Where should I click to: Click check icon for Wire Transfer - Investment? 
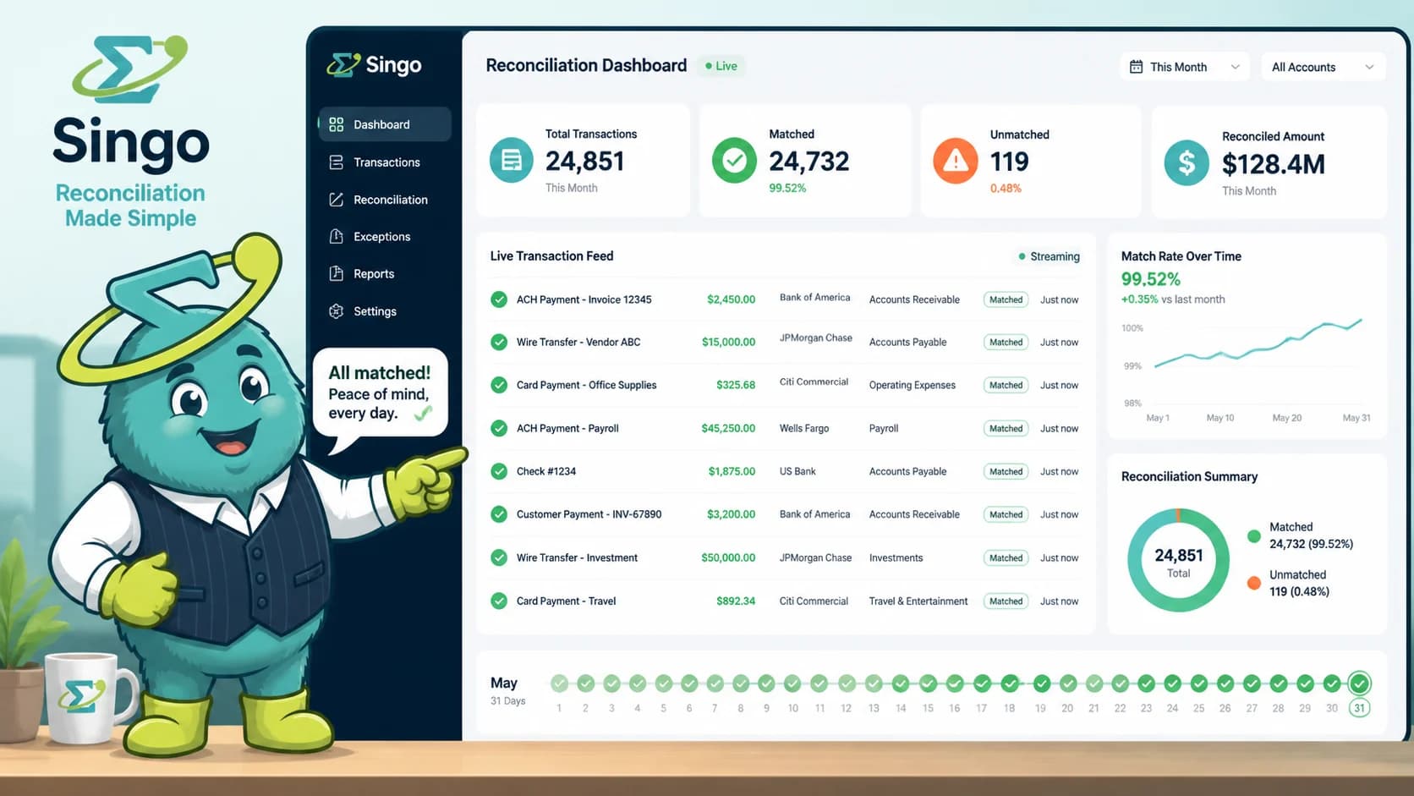tap(499, 557)
